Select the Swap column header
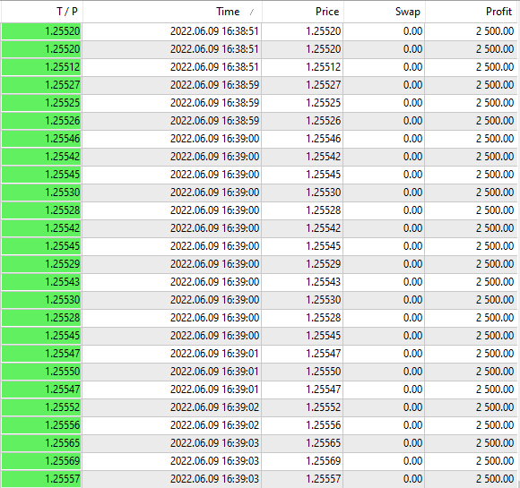Screen dimensions: 520x488 [385, 12]
